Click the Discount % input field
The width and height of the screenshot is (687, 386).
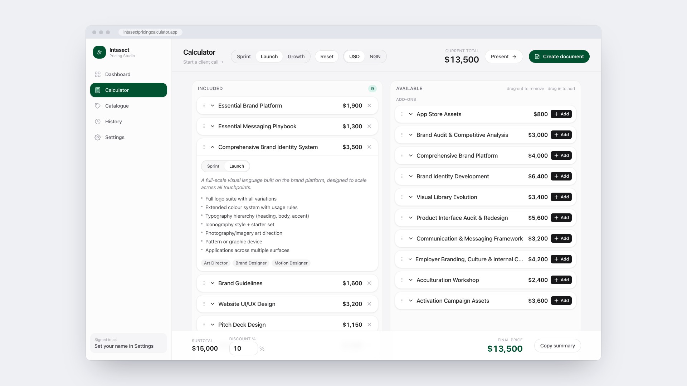(243, 348)
